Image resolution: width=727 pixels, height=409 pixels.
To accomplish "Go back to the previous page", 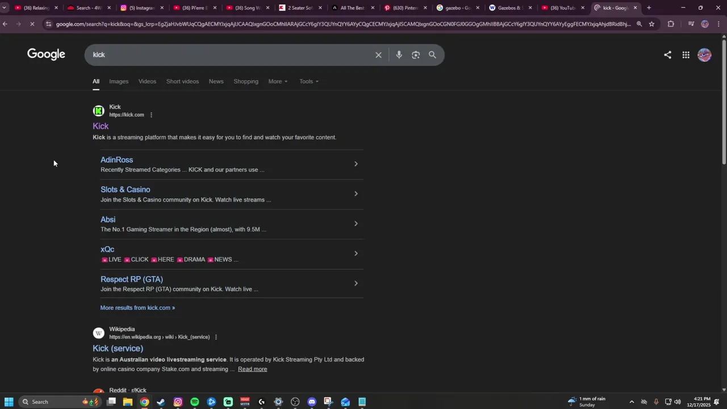I will point(5,24).
